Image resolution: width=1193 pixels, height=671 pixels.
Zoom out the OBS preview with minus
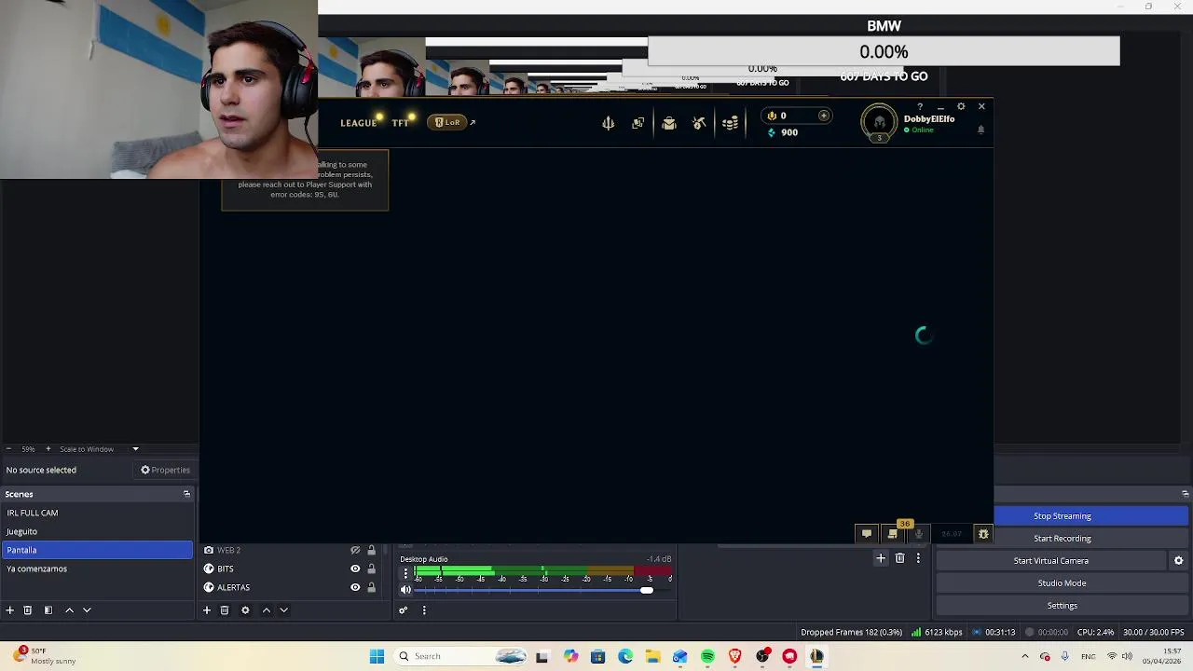tap(8, 449)
